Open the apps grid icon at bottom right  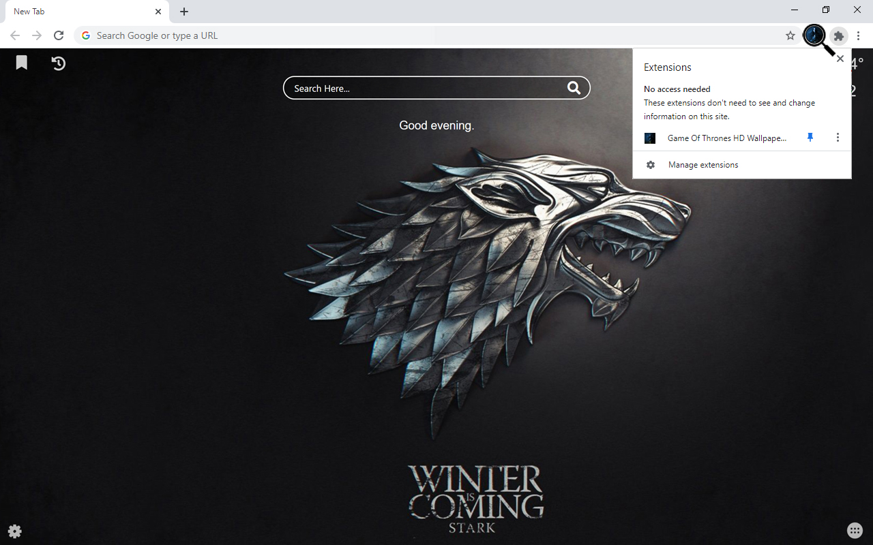[x=855, y=531]
